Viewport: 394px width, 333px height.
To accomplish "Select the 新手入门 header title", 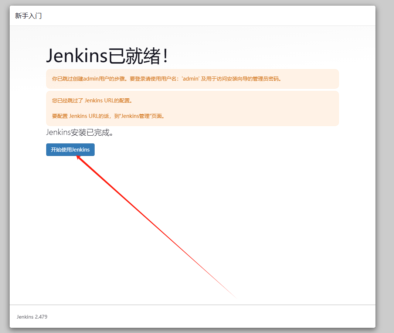I will 28,16.
